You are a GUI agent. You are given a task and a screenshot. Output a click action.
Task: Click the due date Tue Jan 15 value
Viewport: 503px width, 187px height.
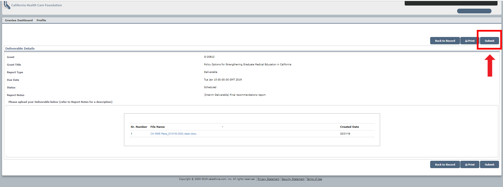coord(223,80)
